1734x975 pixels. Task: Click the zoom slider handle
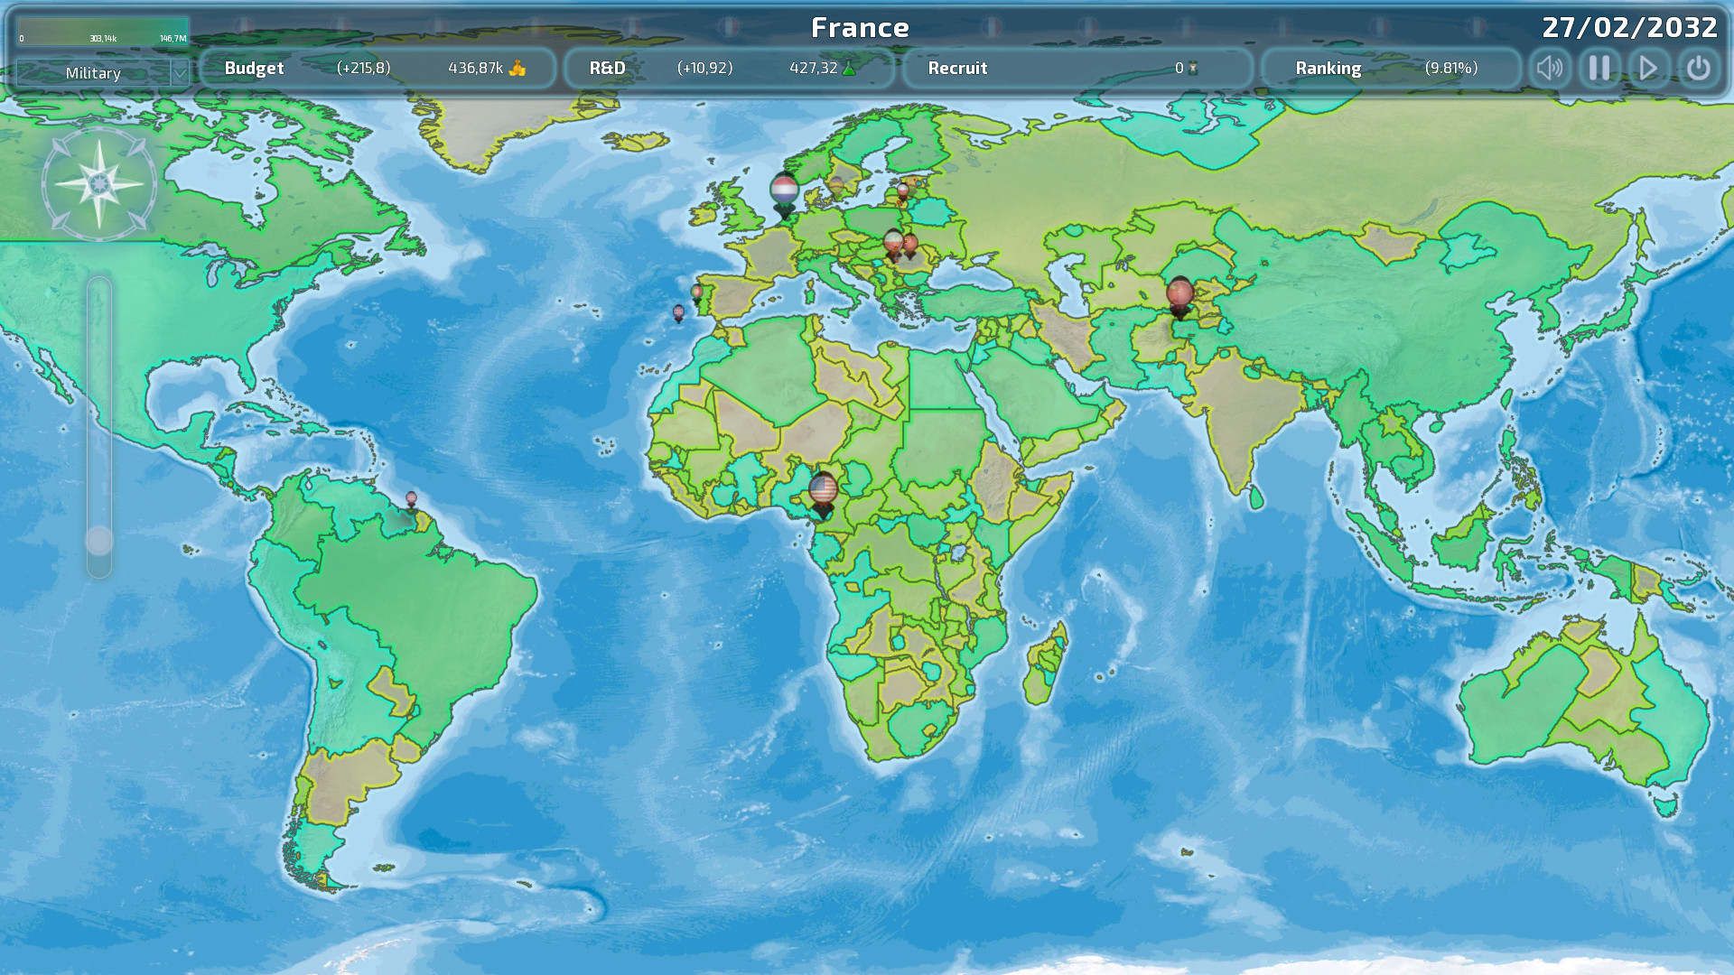pyautogui.click(x=99, y=541)
